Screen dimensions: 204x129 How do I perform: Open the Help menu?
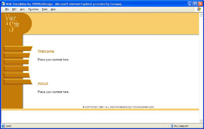53,9
